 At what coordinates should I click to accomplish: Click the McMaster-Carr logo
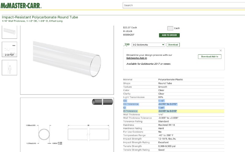tap(21, 5)
